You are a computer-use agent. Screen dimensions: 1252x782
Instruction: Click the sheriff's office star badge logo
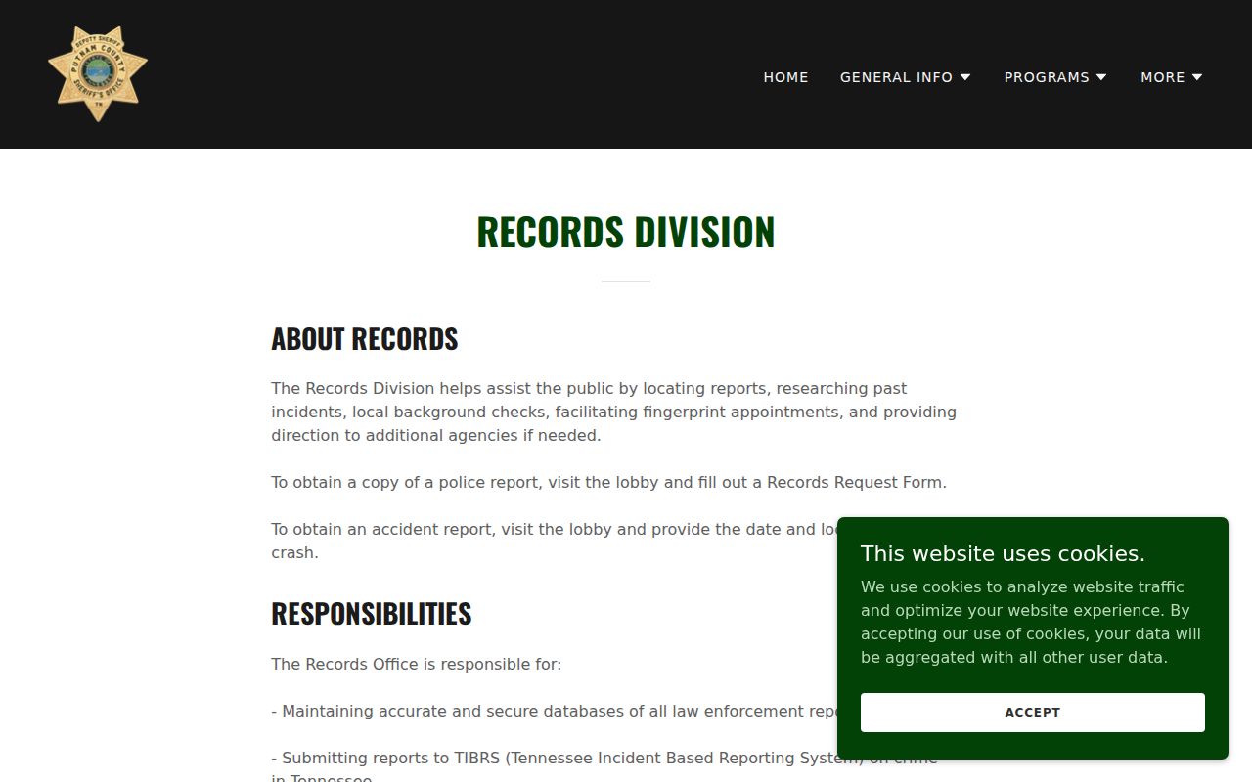click(98, 74)
